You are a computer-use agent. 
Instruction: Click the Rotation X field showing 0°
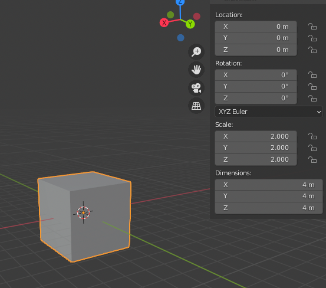[x=256, y=75]
